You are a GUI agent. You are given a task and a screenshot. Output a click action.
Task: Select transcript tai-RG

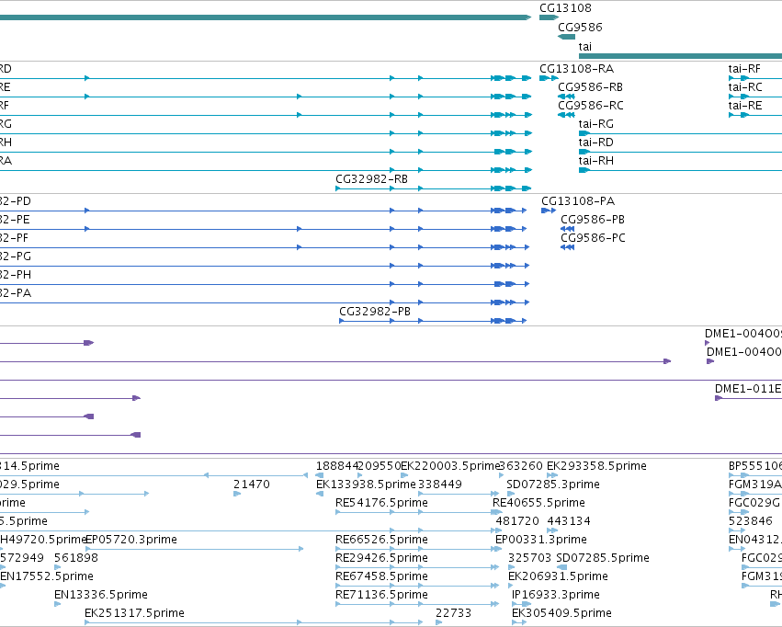click(596, 124)
